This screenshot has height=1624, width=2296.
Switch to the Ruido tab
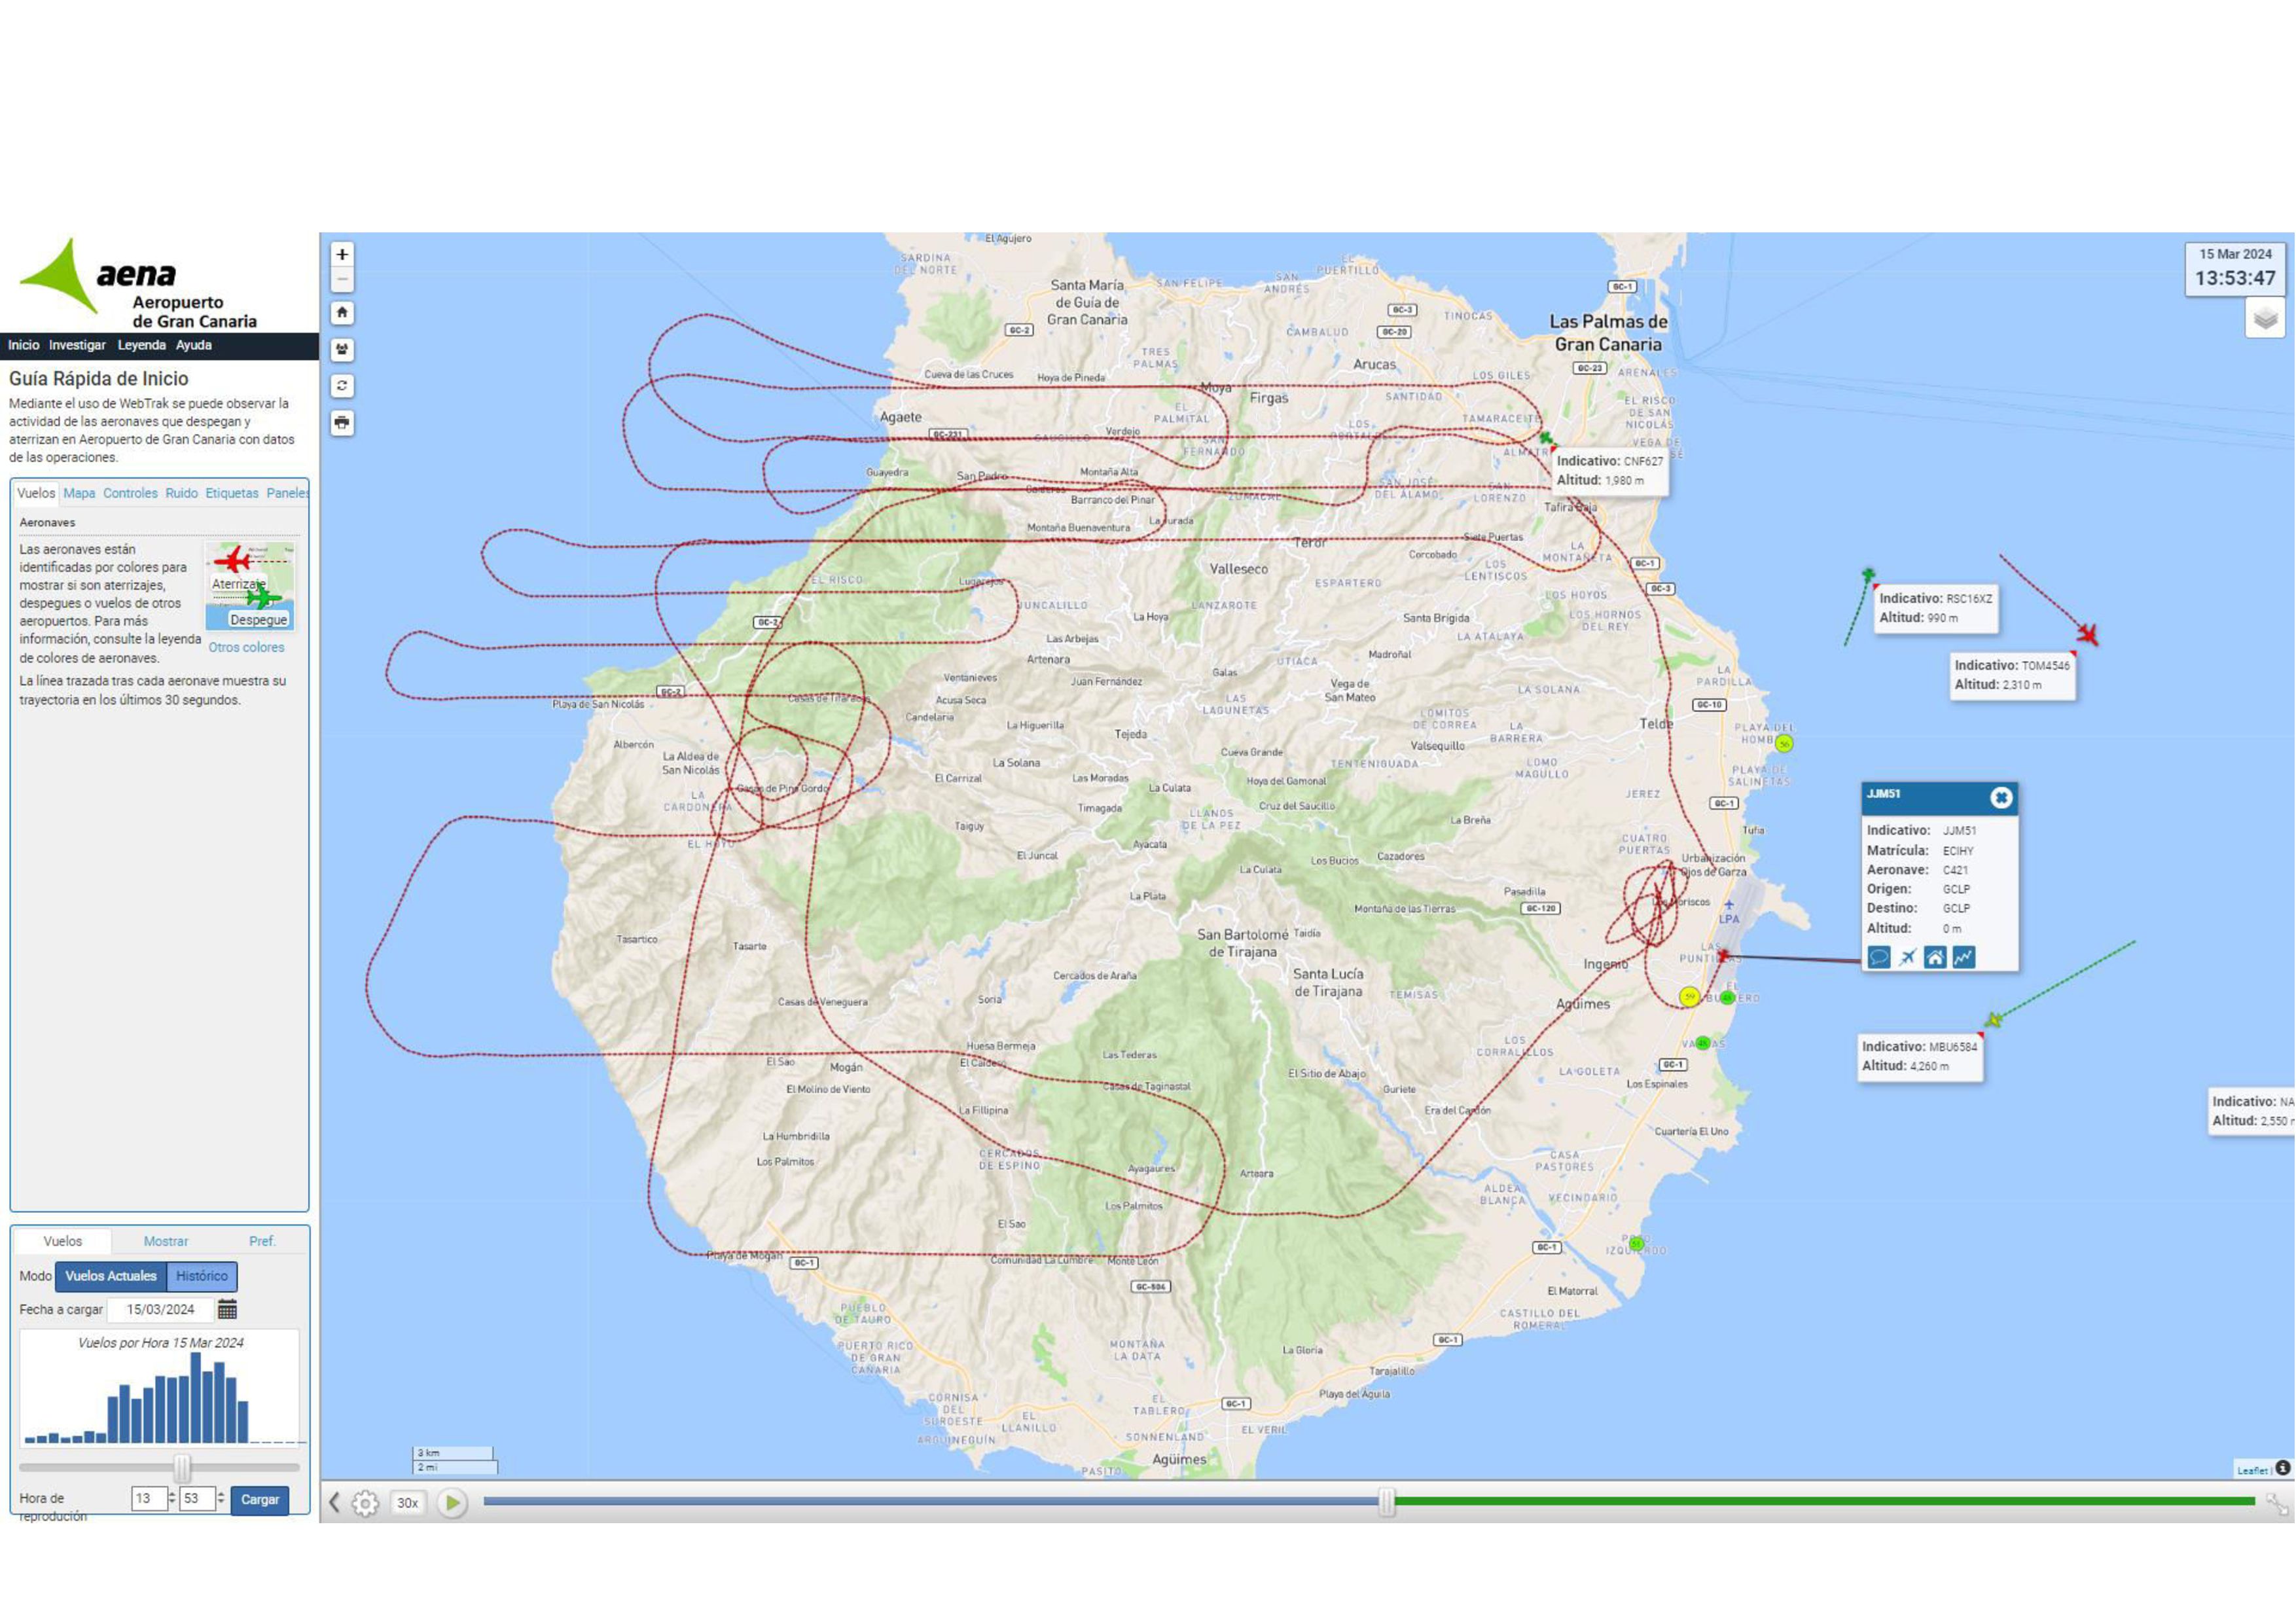tap(181, 493)
